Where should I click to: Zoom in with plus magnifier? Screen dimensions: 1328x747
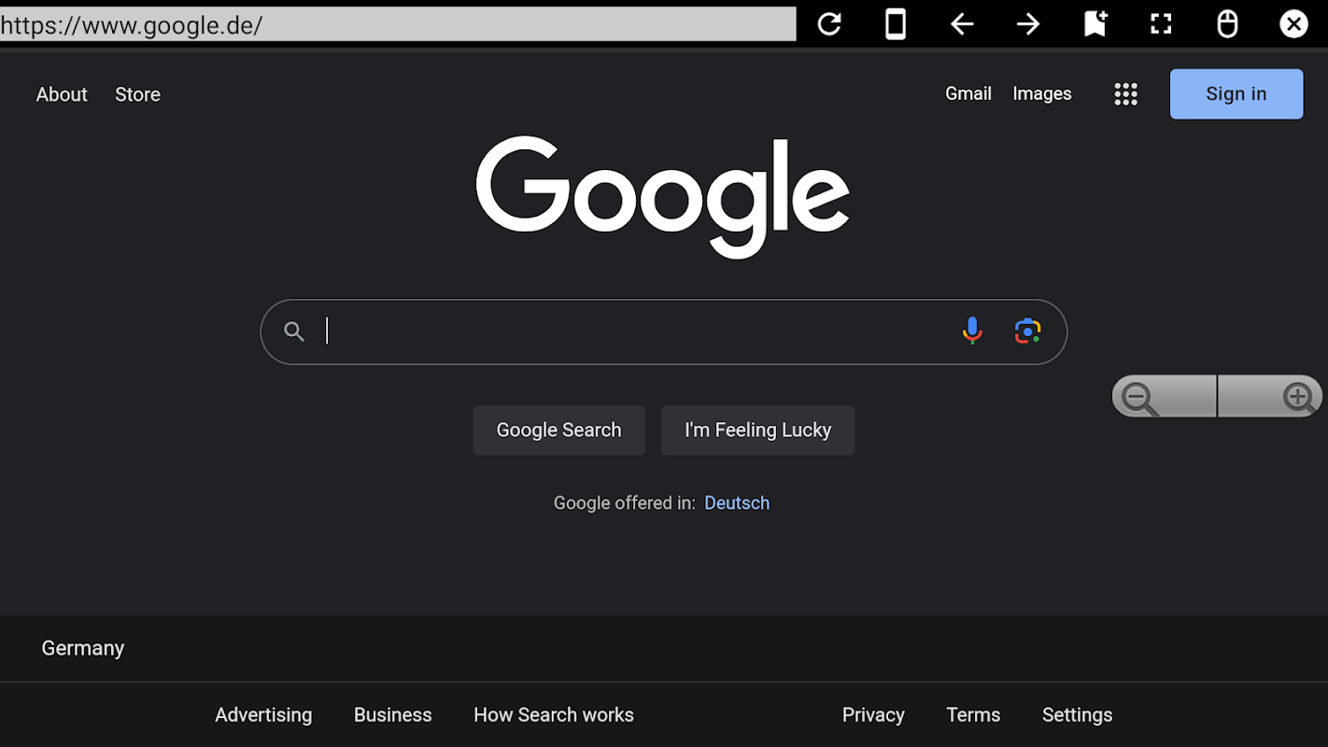pyautogui.click(x=1298, y=398)
